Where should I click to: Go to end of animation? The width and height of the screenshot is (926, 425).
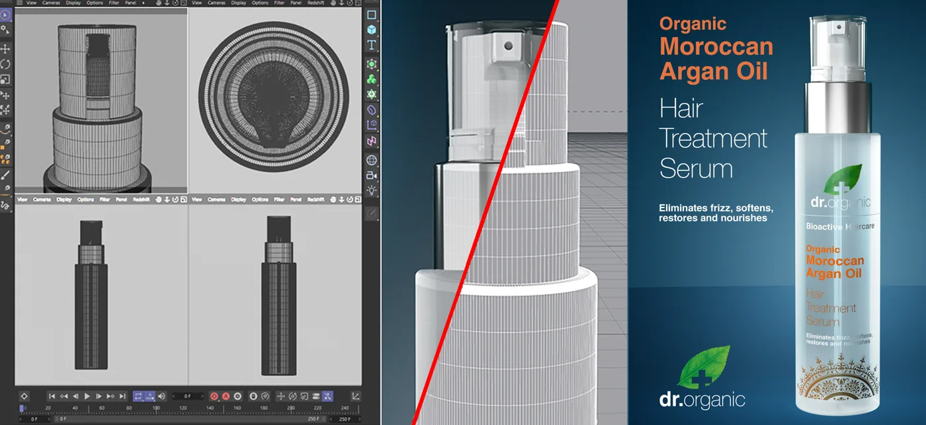(122, 396)
